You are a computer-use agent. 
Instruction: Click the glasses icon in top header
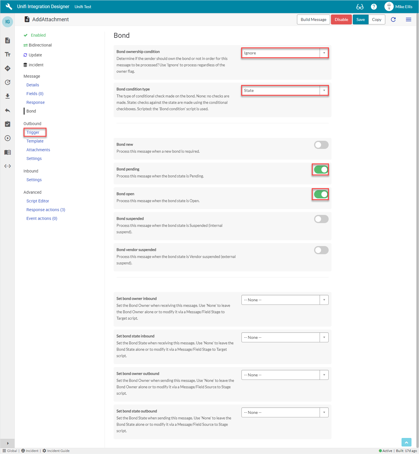[x=360, y=7]
